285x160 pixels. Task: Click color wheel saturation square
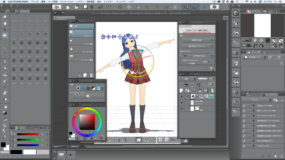pyautogui.click(x=87, y=122)
